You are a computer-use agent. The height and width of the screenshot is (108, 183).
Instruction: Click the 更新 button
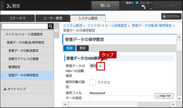pos(83,48)
